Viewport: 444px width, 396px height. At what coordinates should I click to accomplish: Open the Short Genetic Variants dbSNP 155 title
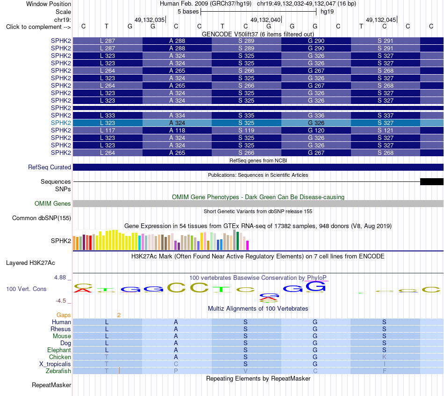click(x=258, y=211)
